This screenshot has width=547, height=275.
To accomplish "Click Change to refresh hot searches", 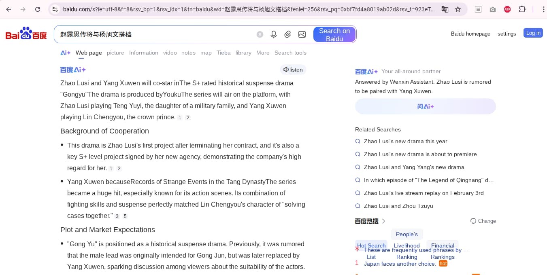I will [483, 221].
